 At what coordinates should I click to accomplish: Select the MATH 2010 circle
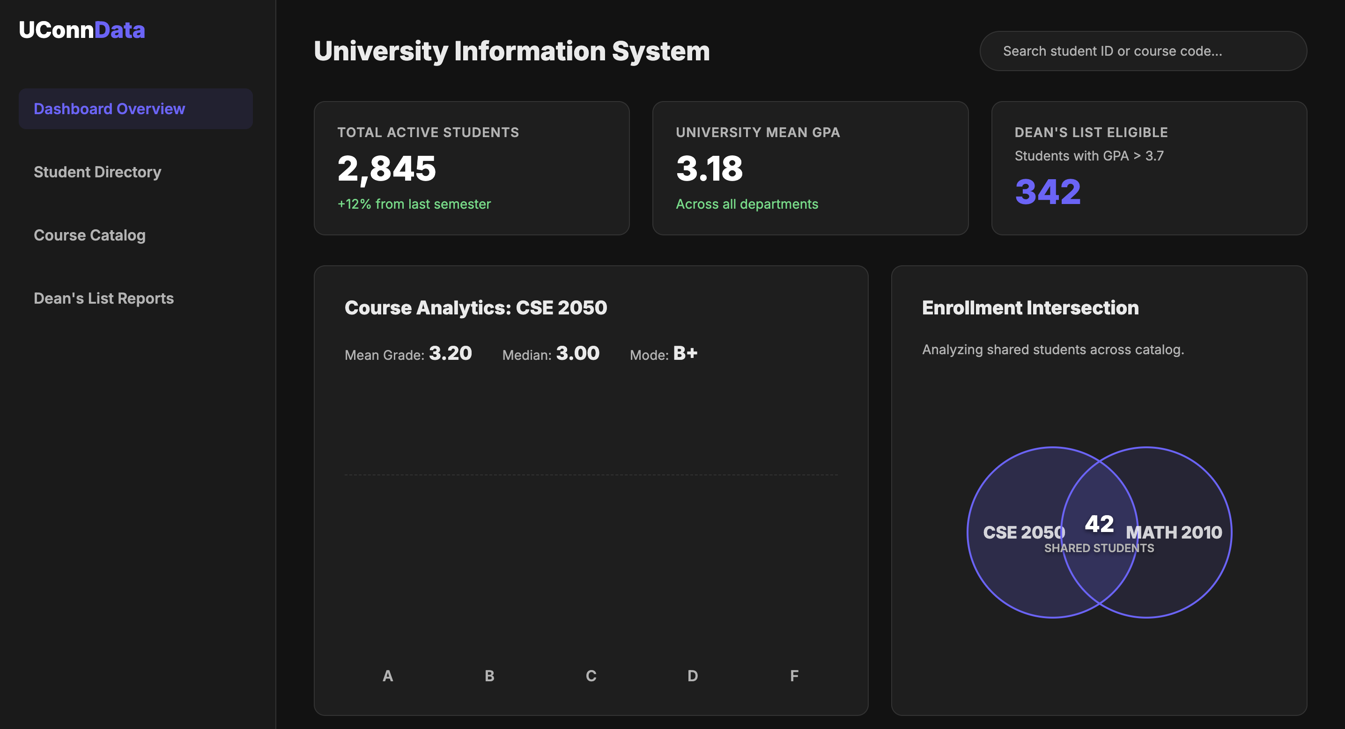pos(1180,532)
